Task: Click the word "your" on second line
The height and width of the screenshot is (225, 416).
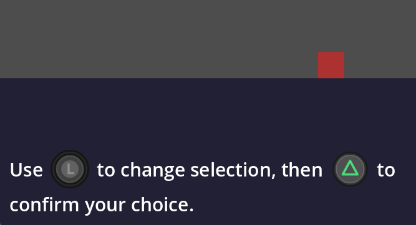Action: pyautogui.click(x=105, y=206)
